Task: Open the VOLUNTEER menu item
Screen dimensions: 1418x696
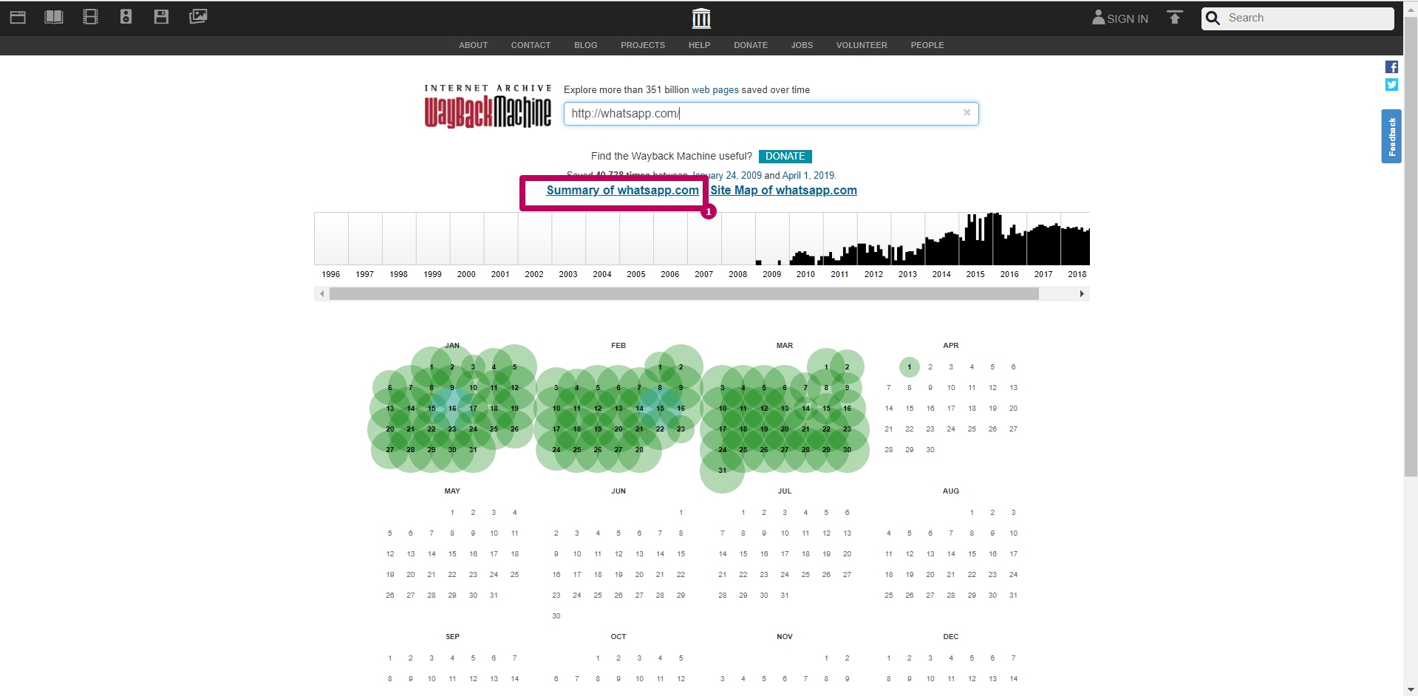Action: pyautogui.click(x=862, y=46)
